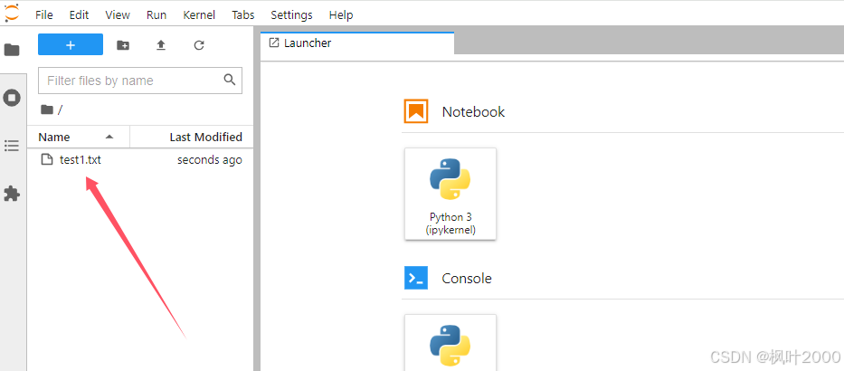Click the Jupyter logo icon
Image resolution: width=844 pixels, height=371 pixels.
[11, 13]
